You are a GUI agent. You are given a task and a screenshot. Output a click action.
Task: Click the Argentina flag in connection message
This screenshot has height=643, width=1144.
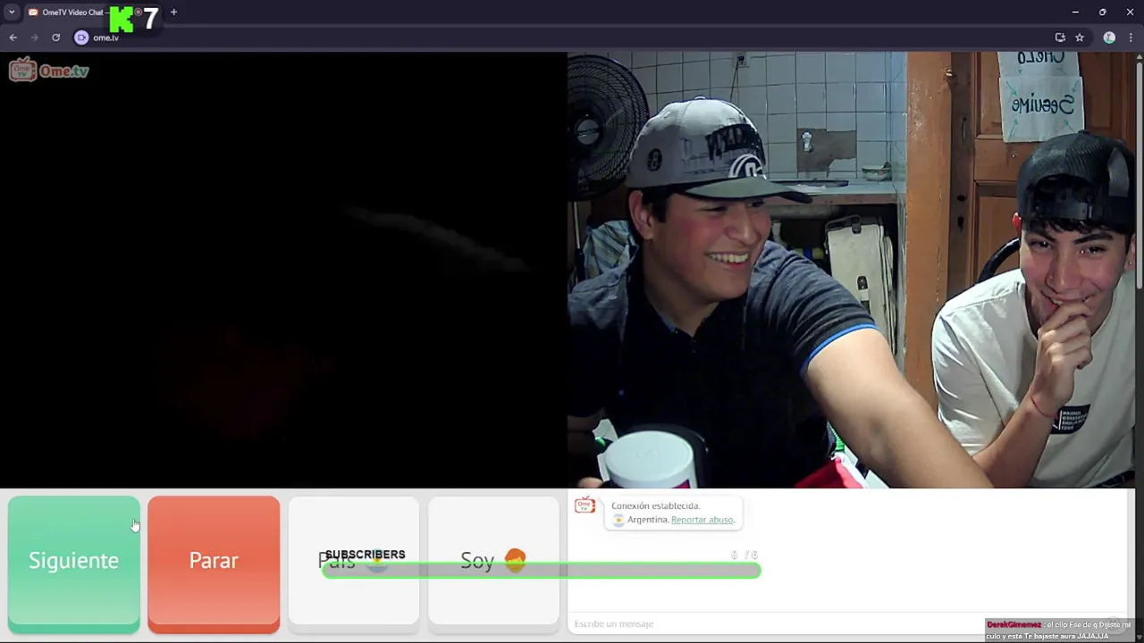point(618,520)
